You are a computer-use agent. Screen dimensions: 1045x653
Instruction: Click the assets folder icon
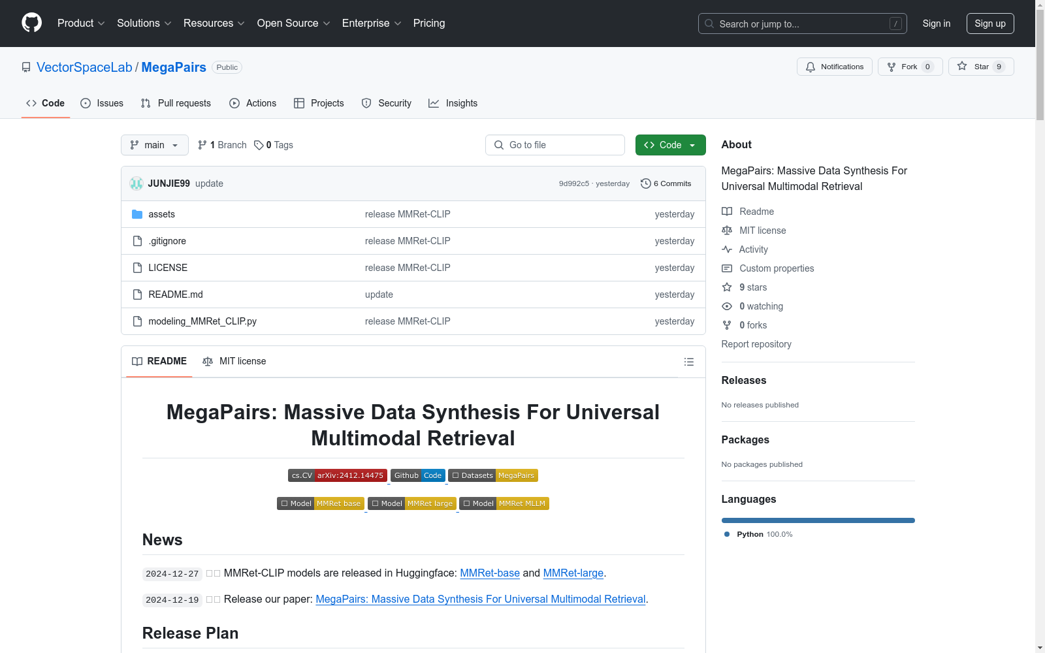pos(137,214)
